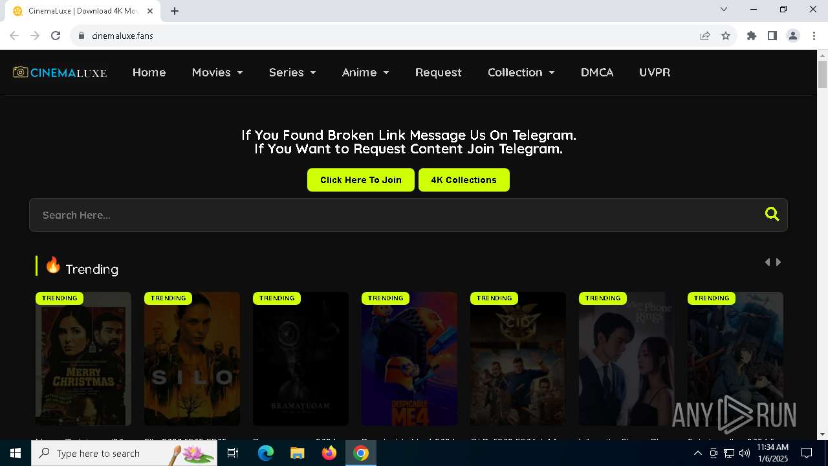The height and width of the screenshot is (466, 828).
Task: Toggle the browser side panel
Action: click(x=772, y=36)
